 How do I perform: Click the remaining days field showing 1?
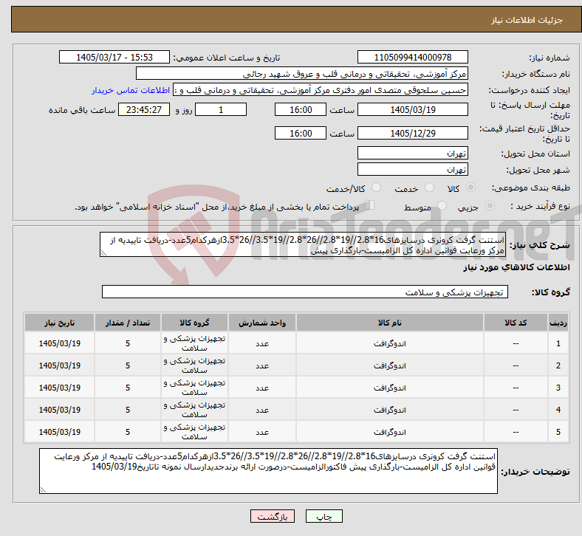click(x=221, y=110)
